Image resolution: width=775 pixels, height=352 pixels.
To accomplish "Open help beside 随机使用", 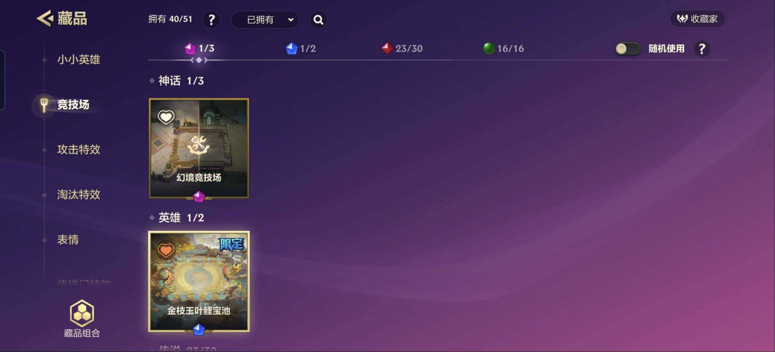I will click(x=702, y=49).
